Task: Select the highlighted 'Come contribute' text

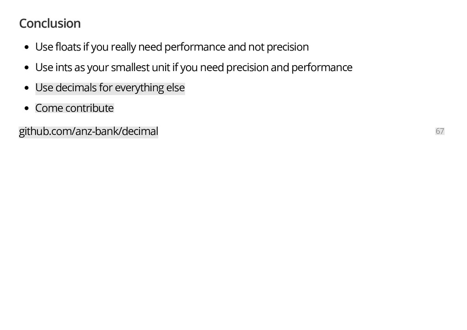Action: (x=74, y=108)
